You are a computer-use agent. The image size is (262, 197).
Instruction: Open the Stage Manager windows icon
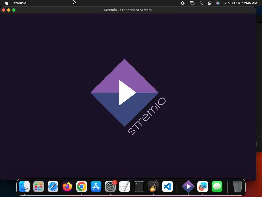(192, 3)
